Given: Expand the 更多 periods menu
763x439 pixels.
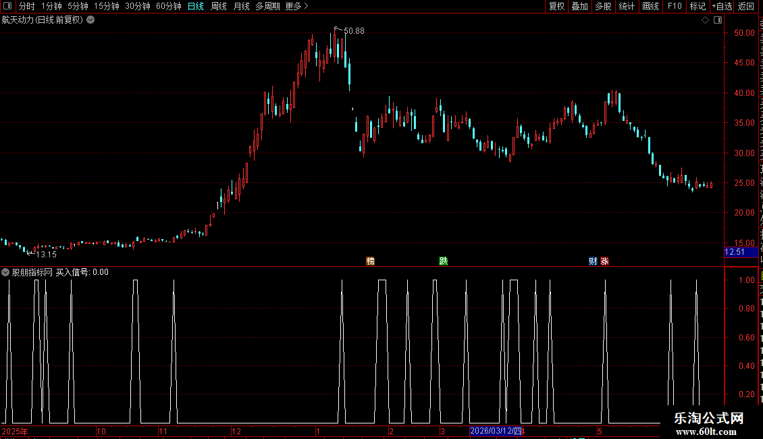Looking at the screenshot, I should pyautogui.click(x=296, y=6).
